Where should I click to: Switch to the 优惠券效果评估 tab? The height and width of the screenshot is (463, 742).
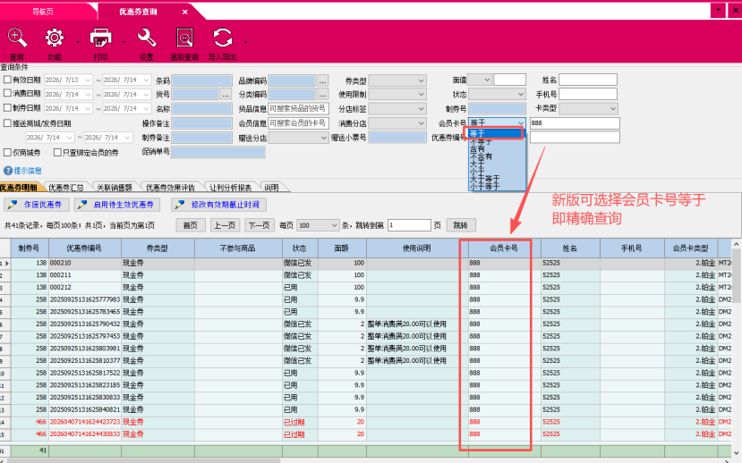[170, 188]
